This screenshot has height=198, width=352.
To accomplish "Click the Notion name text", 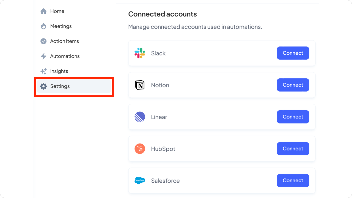I will tap(160, 85).
